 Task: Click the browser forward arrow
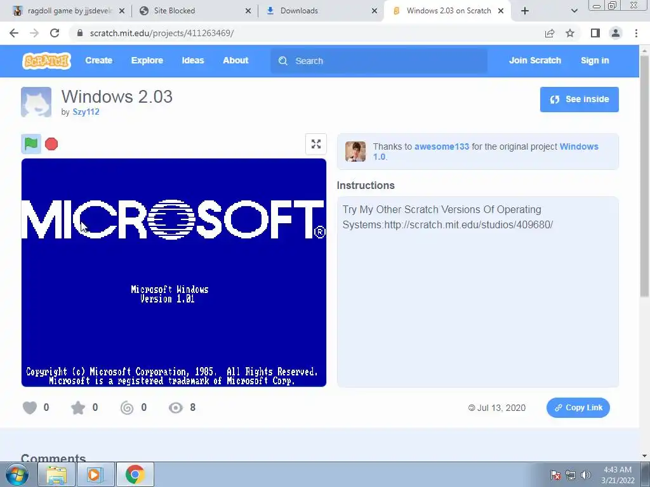point(34,33)
